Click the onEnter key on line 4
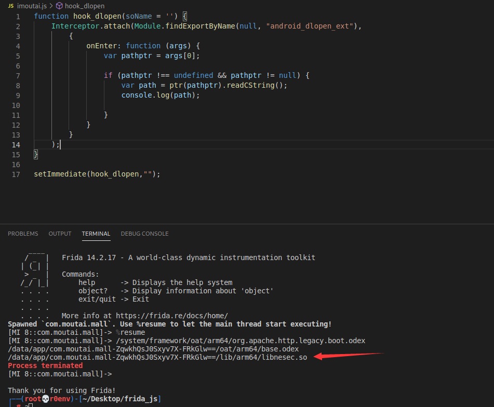This screenshot has height=407, width=494. (x=101, y=46)
